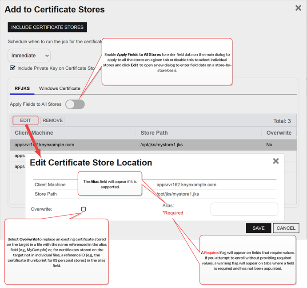Save the certificate store settings

[258, 228]
